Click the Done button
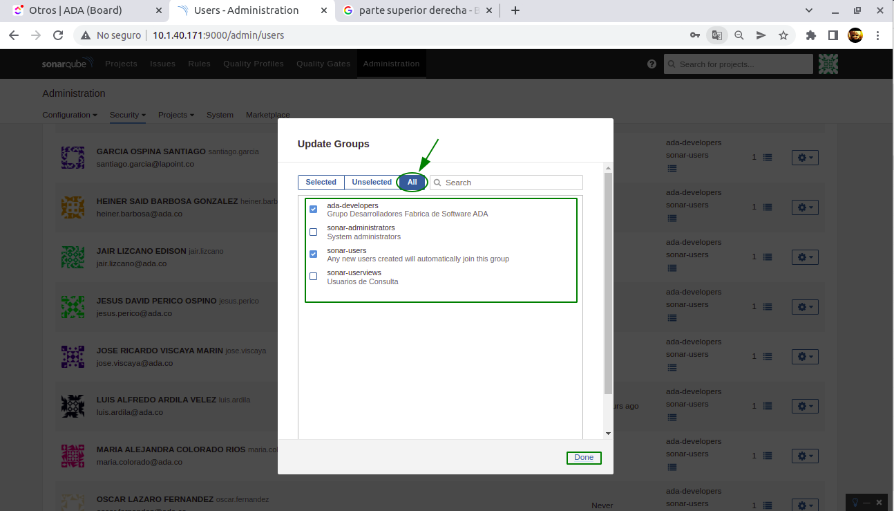Image resolution: width=894 pixels, height=511 pixels. [584, 458]
